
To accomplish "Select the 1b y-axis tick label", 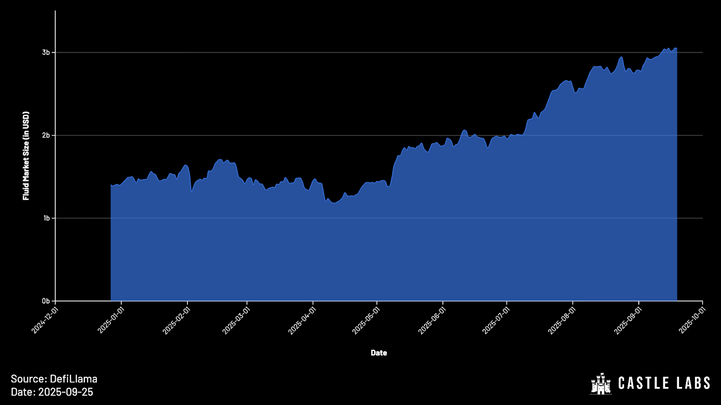I will pyautogui.click(x=46, y=218).
